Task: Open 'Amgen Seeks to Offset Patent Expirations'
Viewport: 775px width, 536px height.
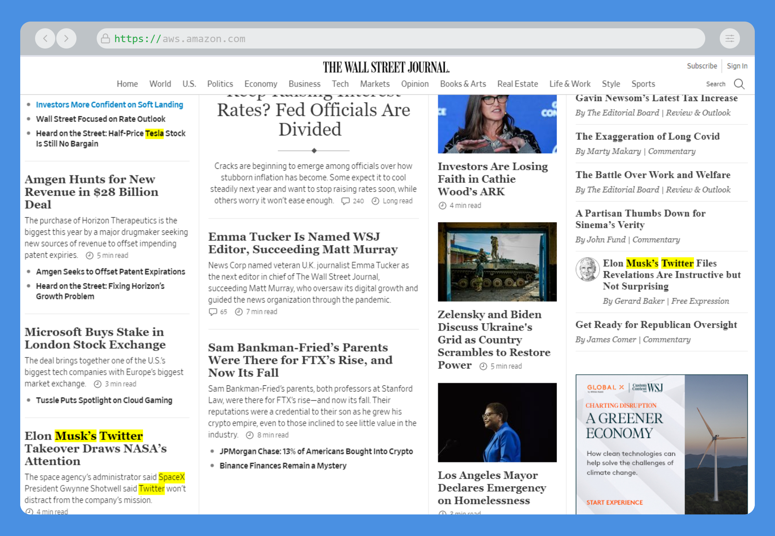Action: [111, 272]
